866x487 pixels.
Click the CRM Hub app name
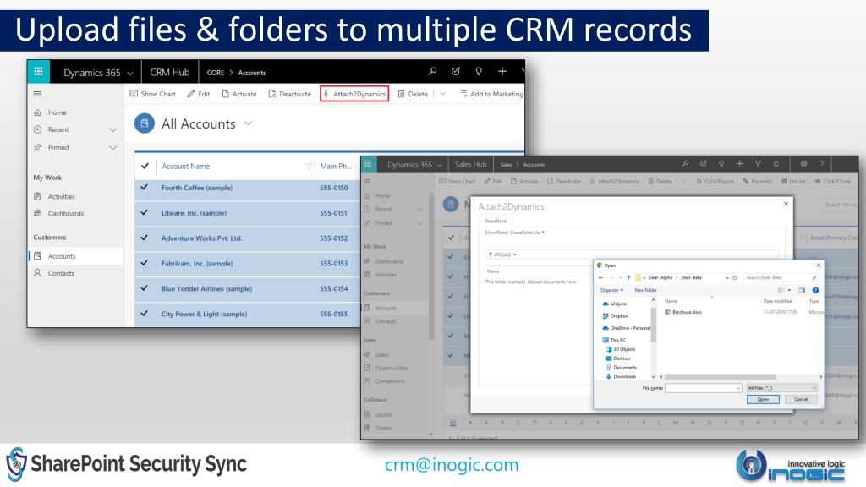pyautogui.click(x=169, y=73)
